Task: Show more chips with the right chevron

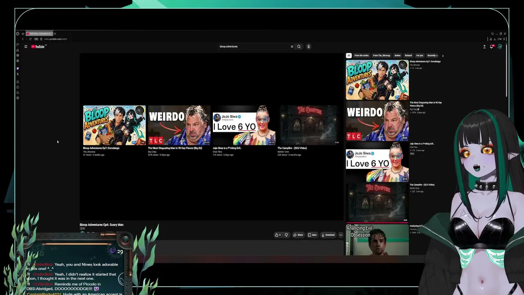Action: [443, 55]
